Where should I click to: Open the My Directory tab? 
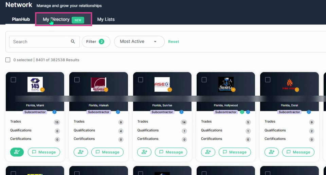click(x=64, y=19)
